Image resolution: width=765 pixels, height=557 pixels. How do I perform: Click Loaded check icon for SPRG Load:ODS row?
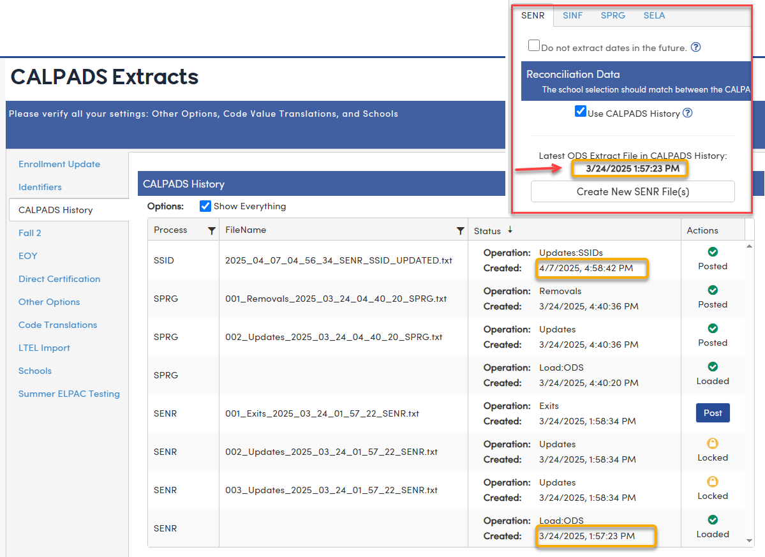click(713, 366)
